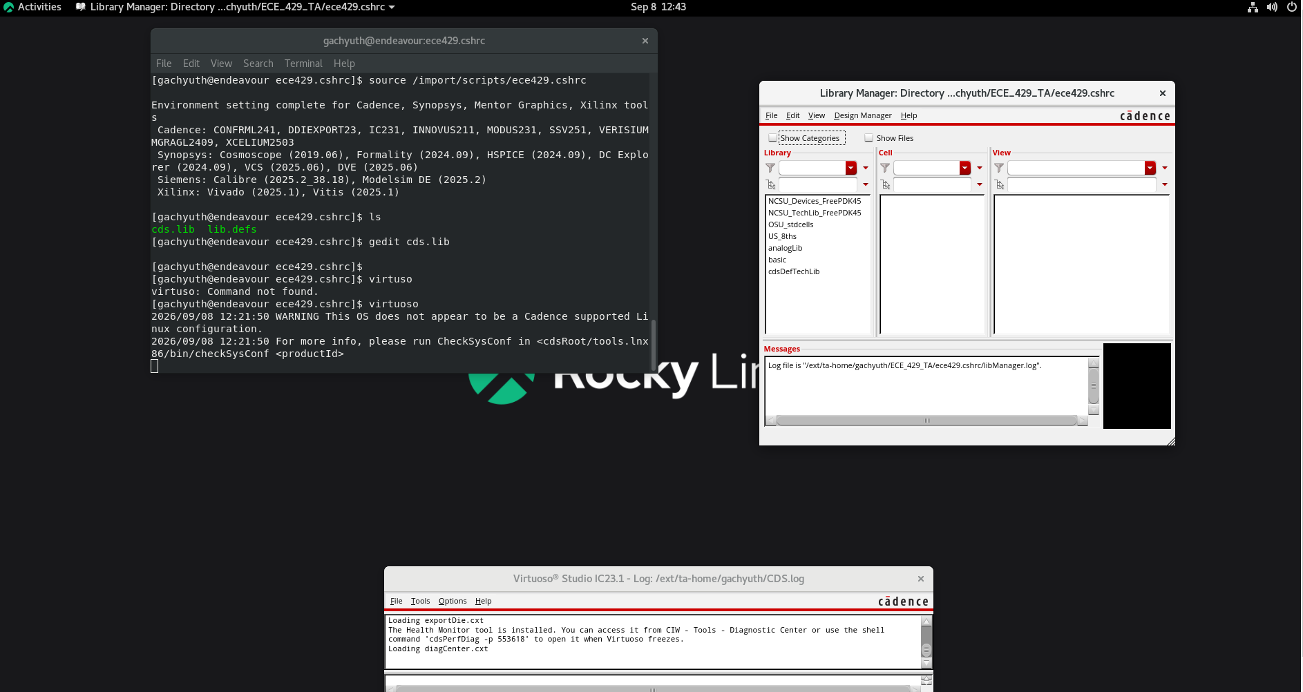Open File menu in Library Manager
This screenshot has height=692, width=1303.
(x=771, y=115)
